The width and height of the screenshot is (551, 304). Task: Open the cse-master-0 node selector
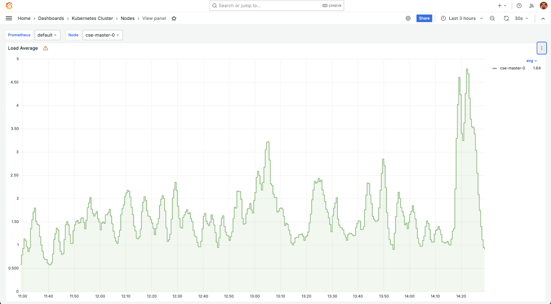(102, 35)
